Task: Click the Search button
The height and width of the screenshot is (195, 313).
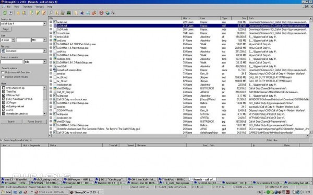Action: point(11,121)
